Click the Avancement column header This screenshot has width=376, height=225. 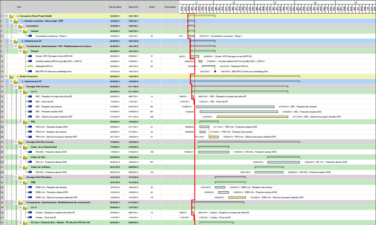click(170, 7)
